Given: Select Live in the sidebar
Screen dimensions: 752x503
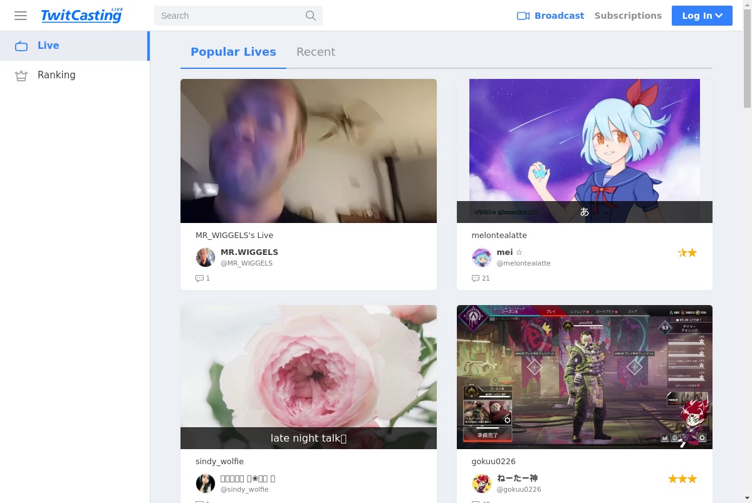Looking at the screenshot, I should 75,46.
